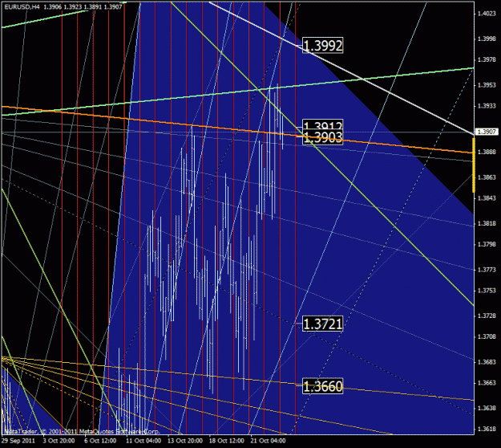The height and width of the screenshot is (448, 501).
Task: Click the 1.3708 price axis value
Action: pyautogui.click(x=487, y=336)
